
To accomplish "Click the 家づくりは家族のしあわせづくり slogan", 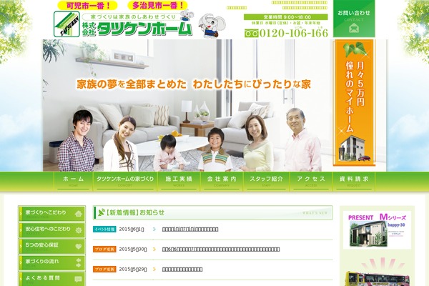I will tap(133, 16).
